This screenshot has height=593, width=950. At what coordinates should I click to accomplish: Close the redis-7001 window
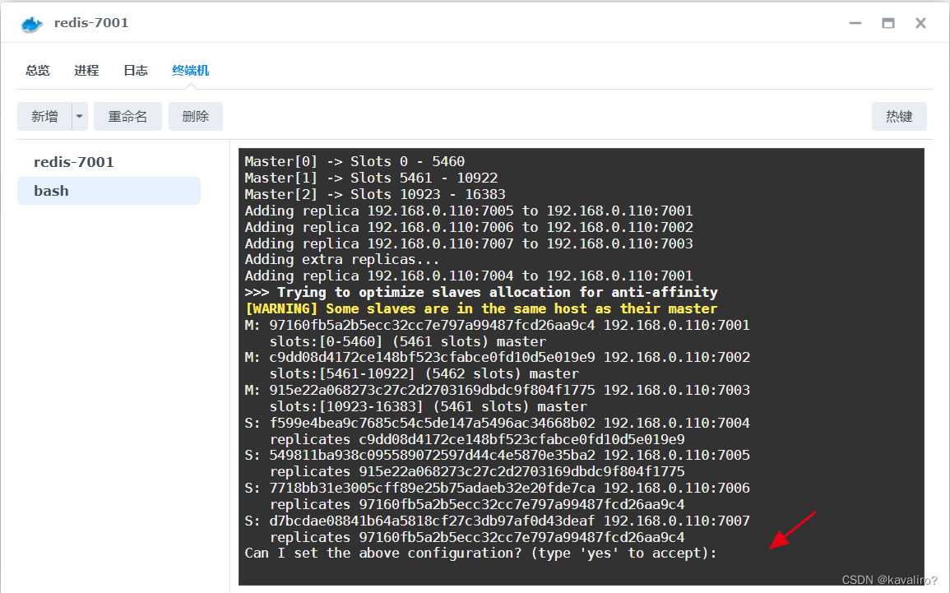(921, 23)
